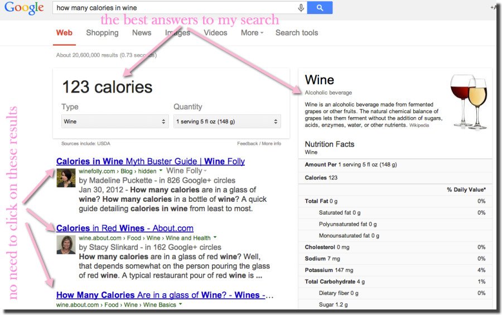Expand arrow after Wine and Health breadcrumb
This screenshot has height=315, width=502.
point(215,238)
